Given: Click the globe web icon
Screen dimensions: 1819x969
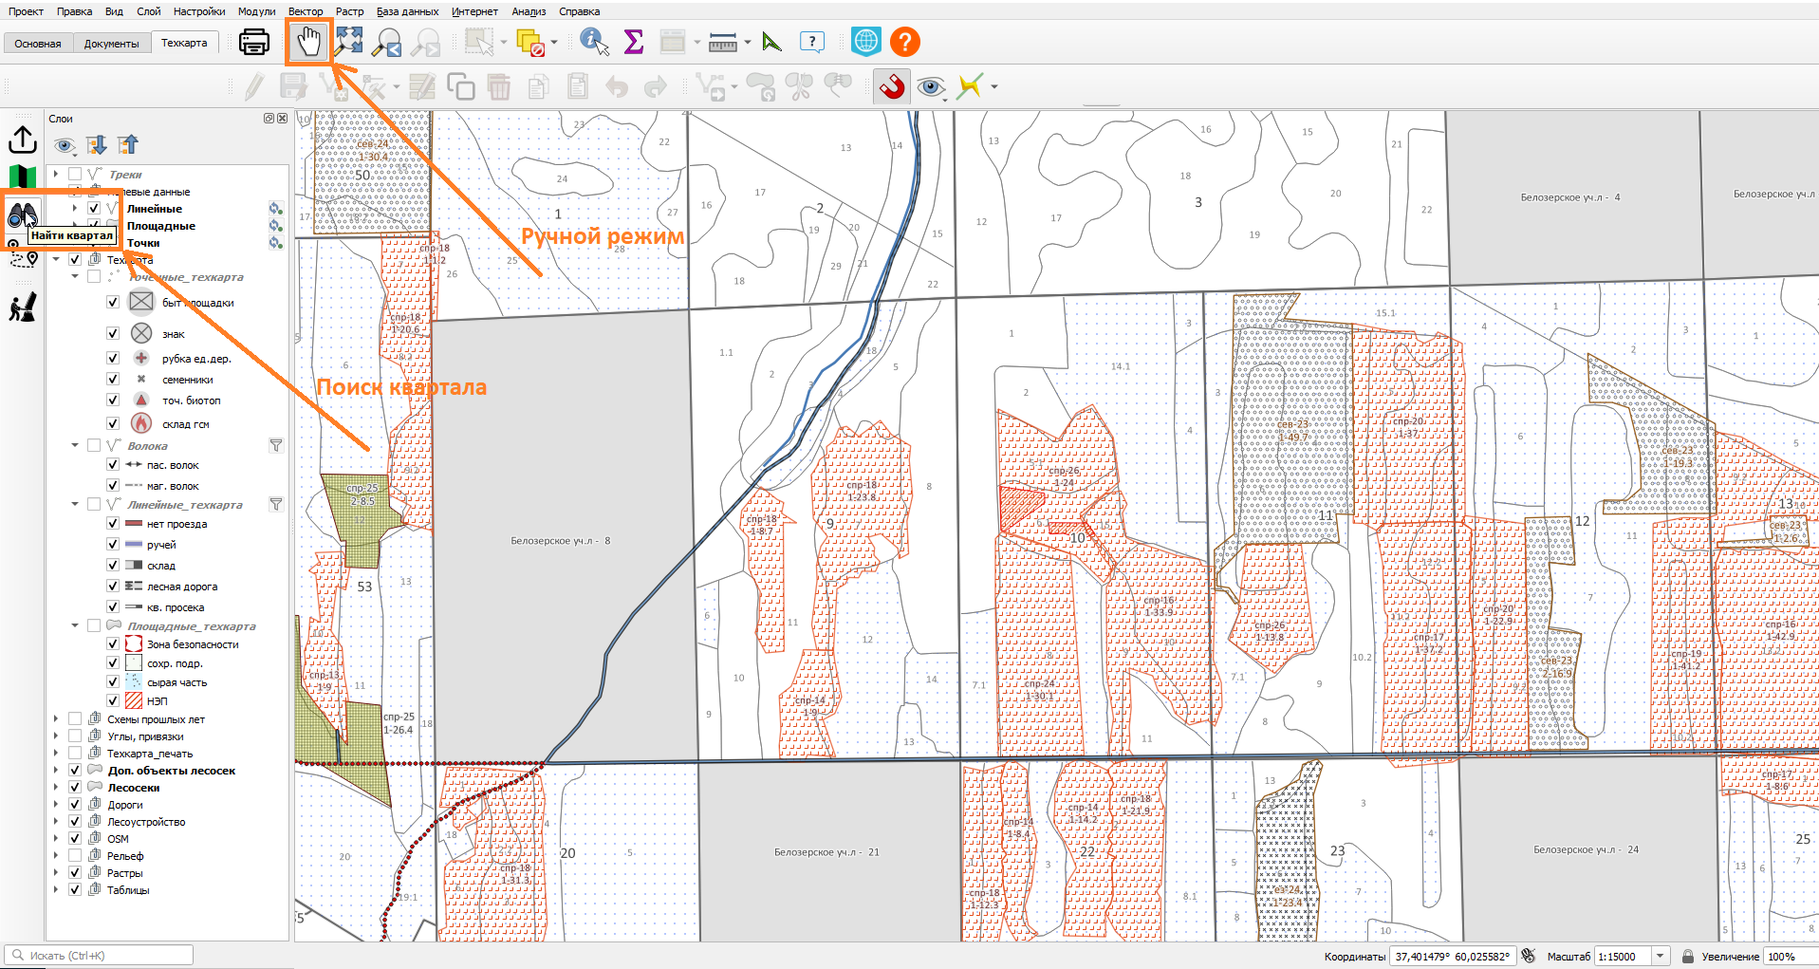Looking at the screenshot, I should pyautogui.click(x=866, y=42).
